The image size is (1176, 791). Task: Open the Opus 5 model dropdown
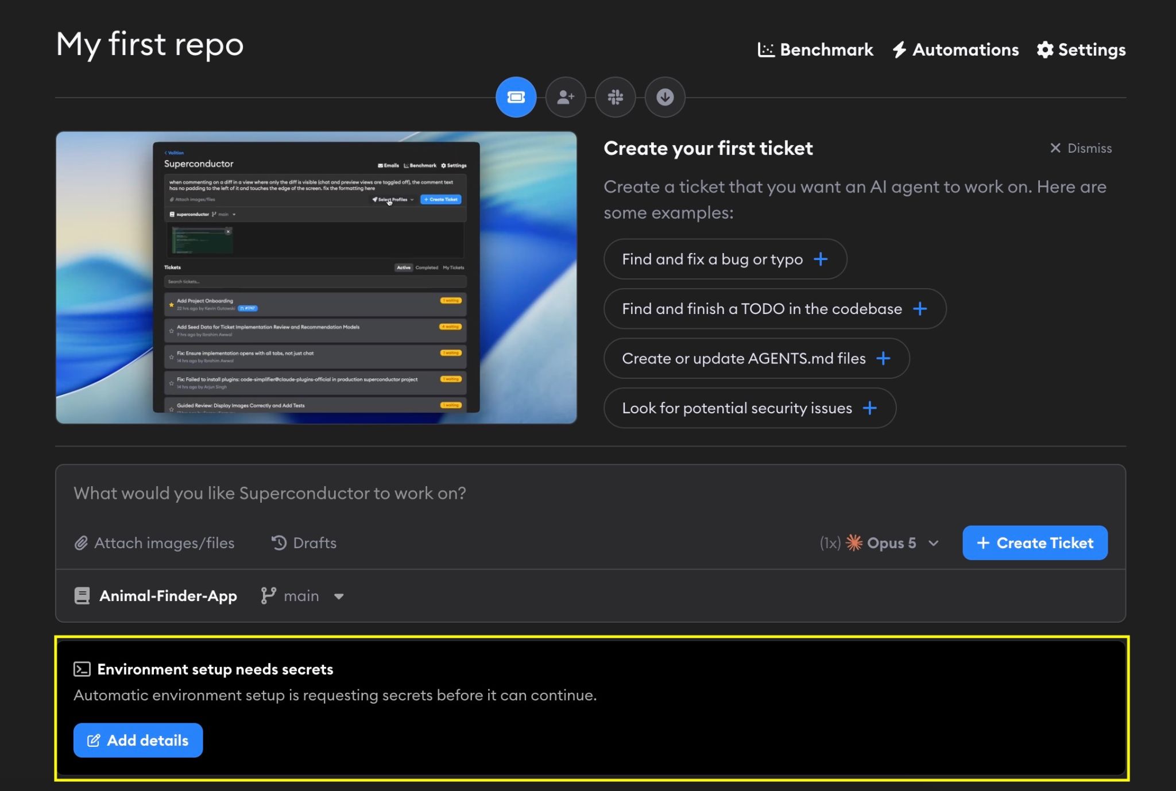pyautogui.click(x=880, y=543)
